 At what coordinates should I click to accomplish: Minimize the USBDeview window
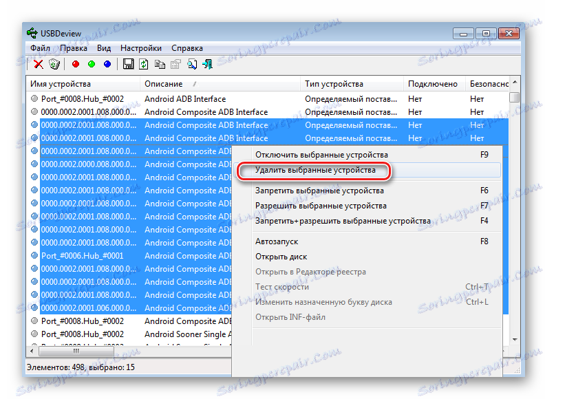tap(463, 34)
